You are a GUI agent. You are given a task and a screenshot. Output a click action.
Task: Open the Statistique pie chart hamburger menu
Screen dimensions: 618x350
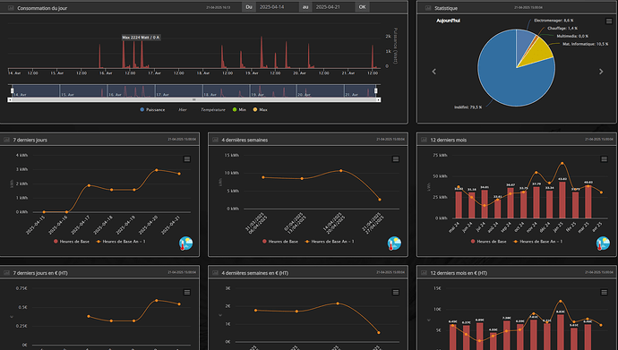tap(608, 21)
